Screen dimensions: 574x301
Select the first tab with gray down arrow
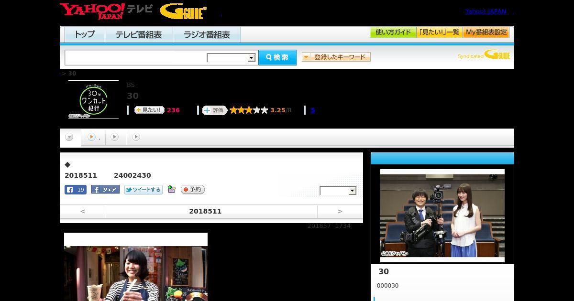[70, 138]
